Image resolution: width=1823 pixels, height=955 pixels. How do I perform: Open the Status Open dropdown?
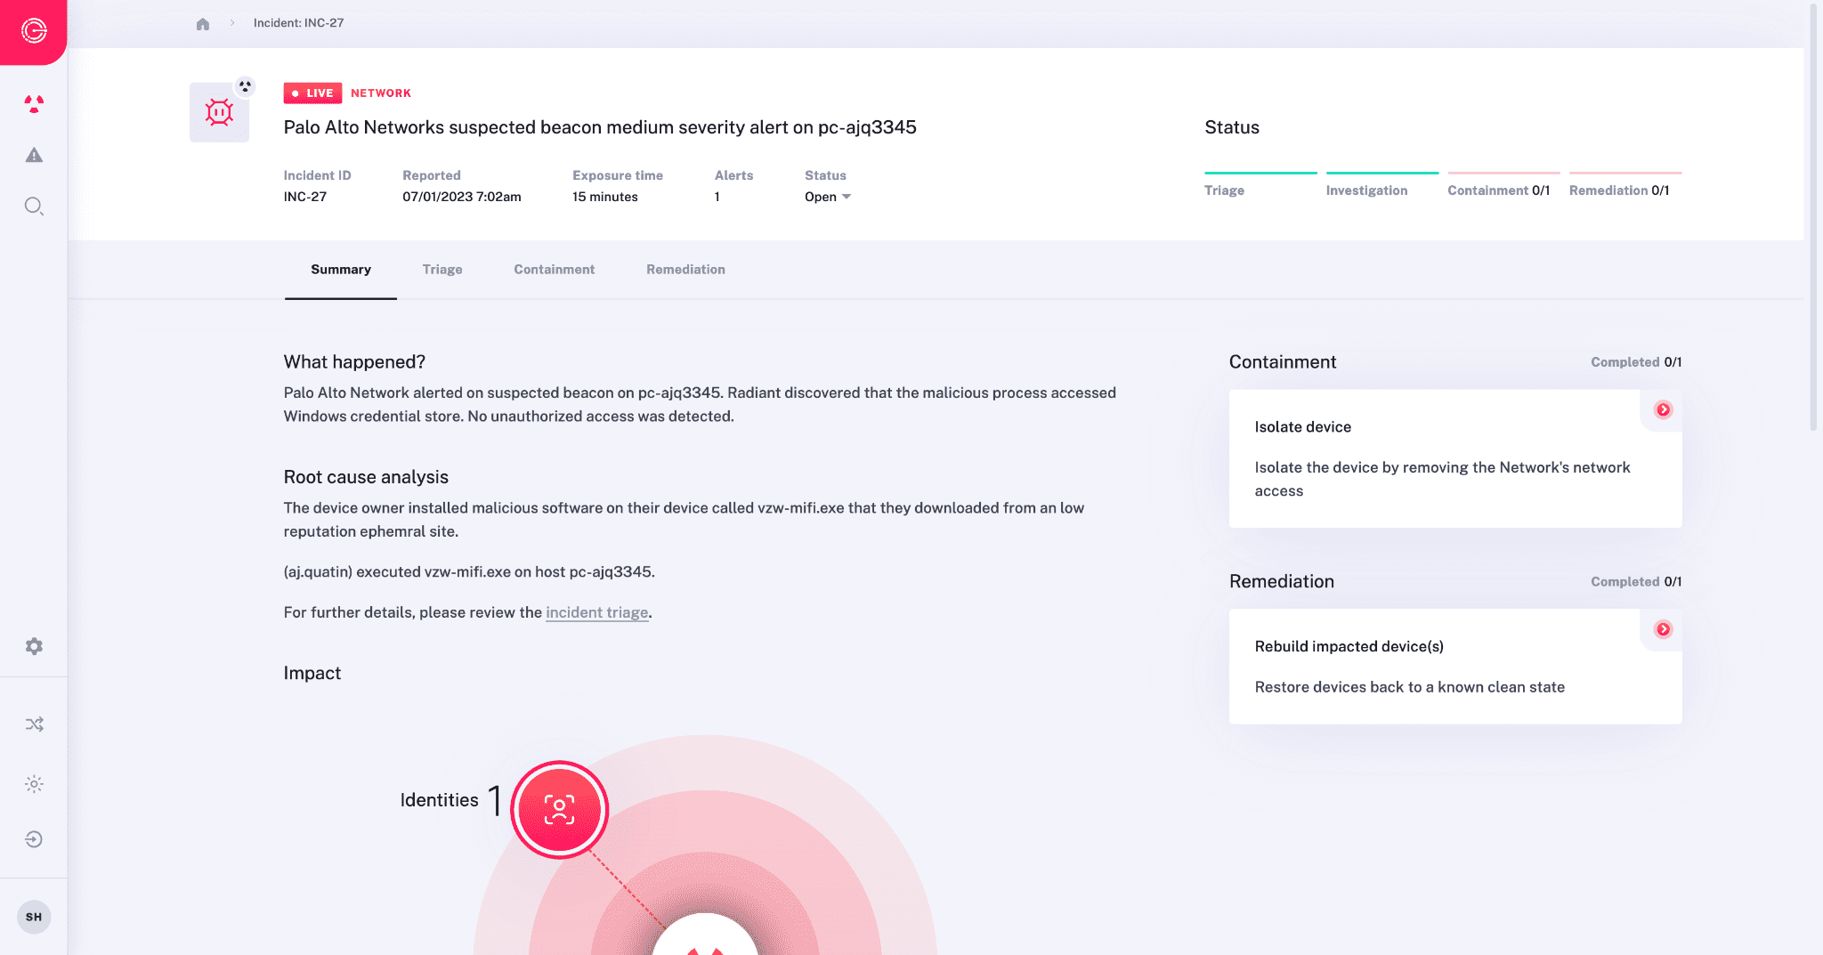click(828, 197)
